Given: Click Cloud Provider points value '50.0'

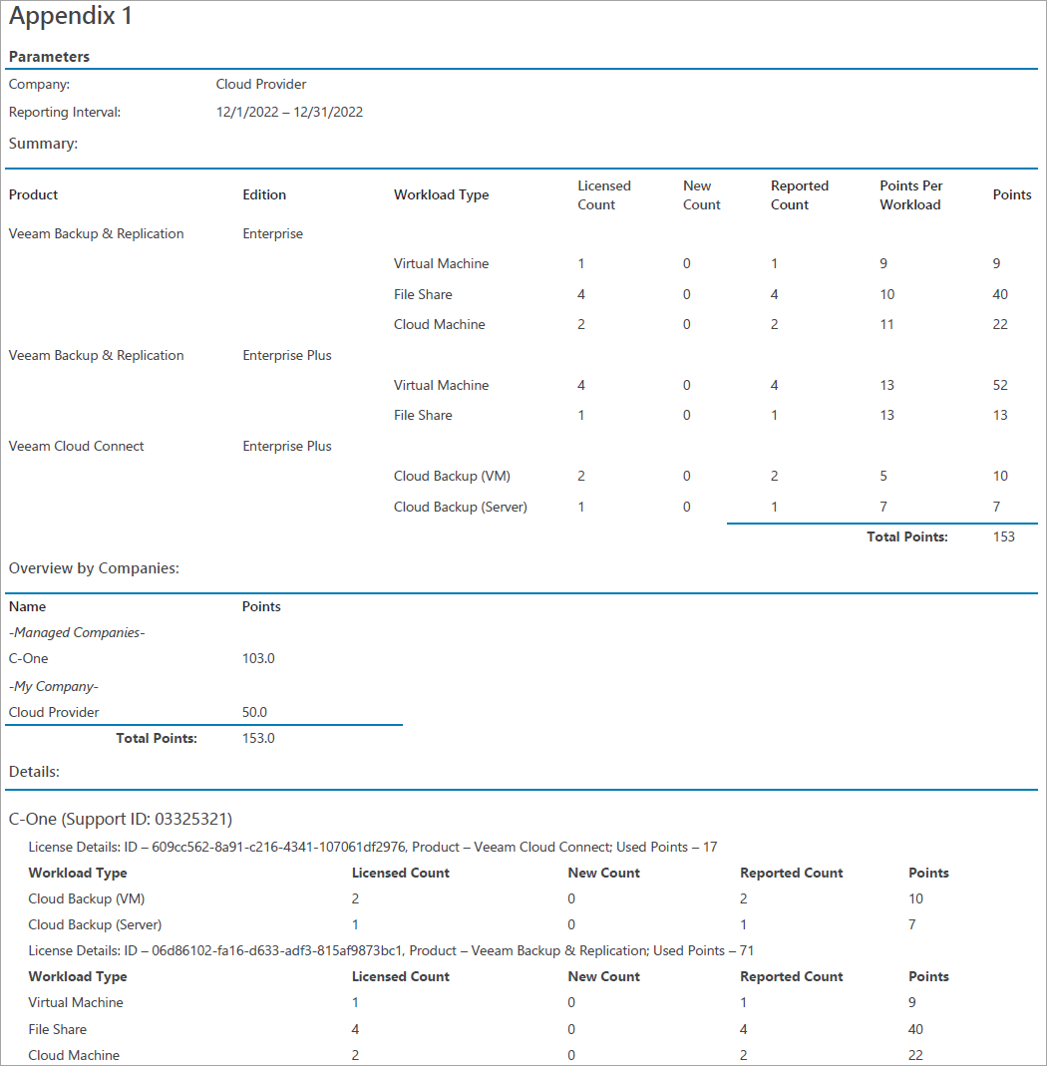Looking at the screenshot, I should tap(254, 712).
